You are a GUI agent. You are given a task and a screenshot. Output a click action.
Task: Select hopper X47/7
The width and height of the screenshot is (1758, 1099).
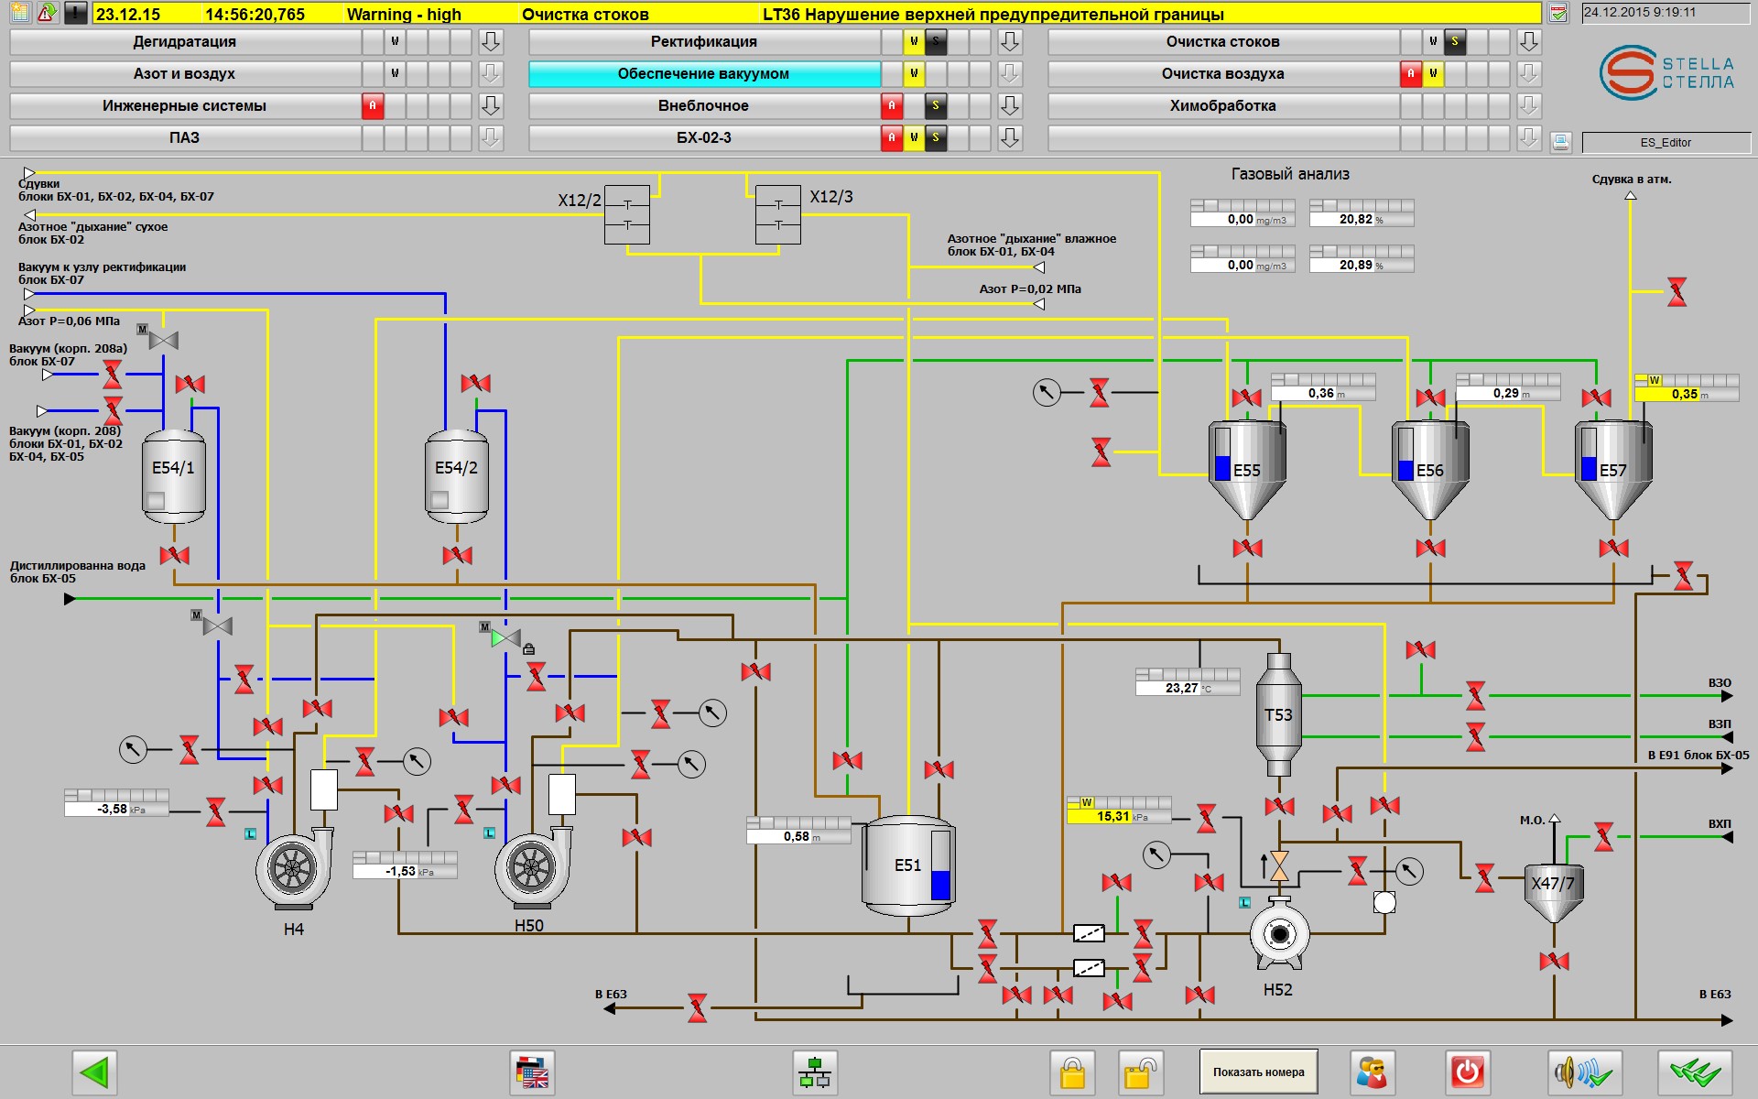(1554, 893)
